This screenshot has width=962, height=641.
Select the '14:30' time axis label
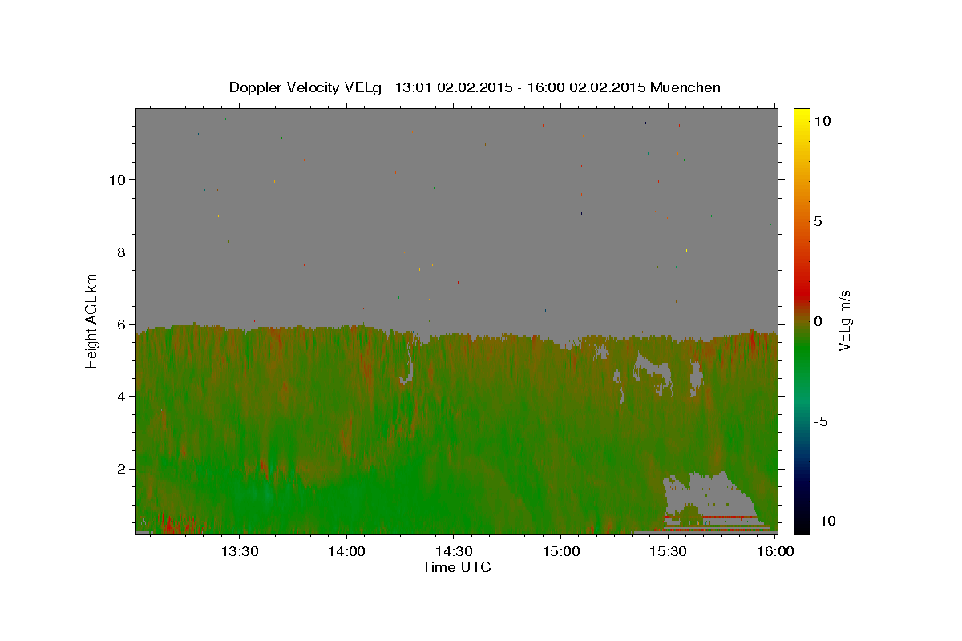(x=453, y=551)
